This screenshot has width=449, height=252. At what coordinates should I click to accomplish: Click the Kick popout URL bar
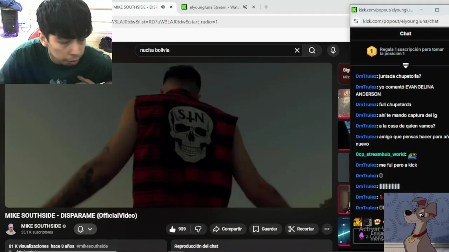pos(401,21)
